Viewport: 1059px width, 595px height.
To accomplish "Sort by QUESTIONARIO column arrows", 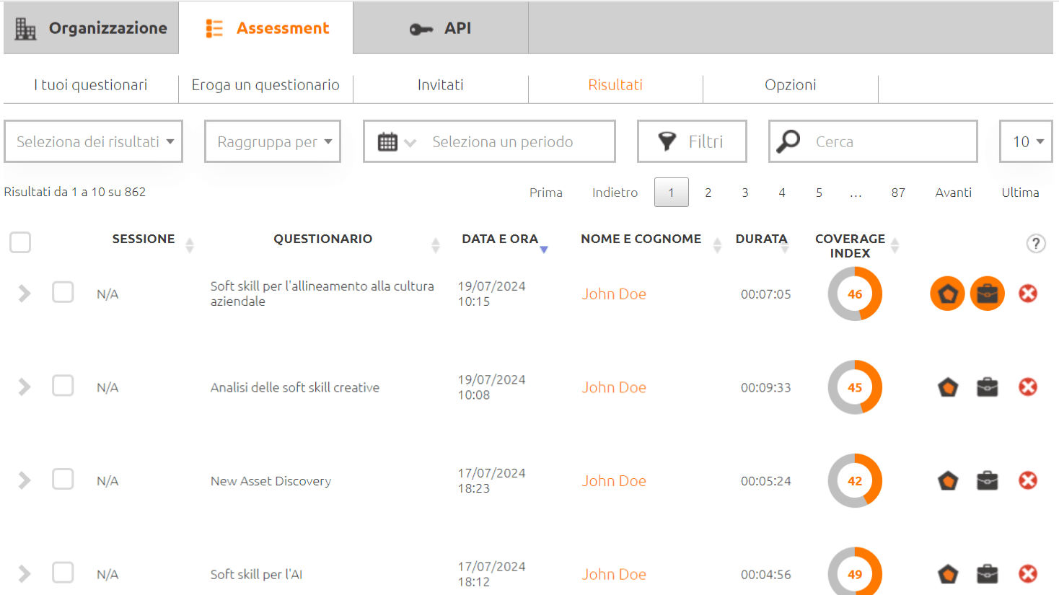I will (x=436, y=245).
